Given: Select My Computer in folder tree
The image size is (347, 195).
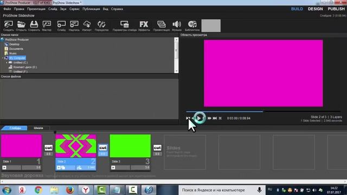Looking at the screenshot, I should pos(17,58).
